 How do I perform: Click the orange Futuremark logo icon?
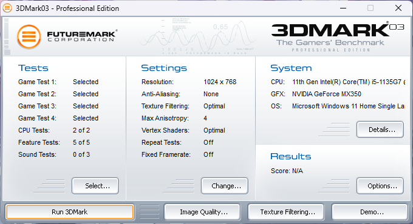[29, 36]
